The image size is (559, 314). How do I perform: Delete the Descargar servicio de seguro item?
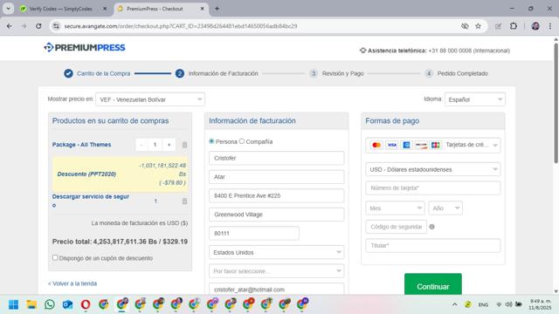[184, 201]
